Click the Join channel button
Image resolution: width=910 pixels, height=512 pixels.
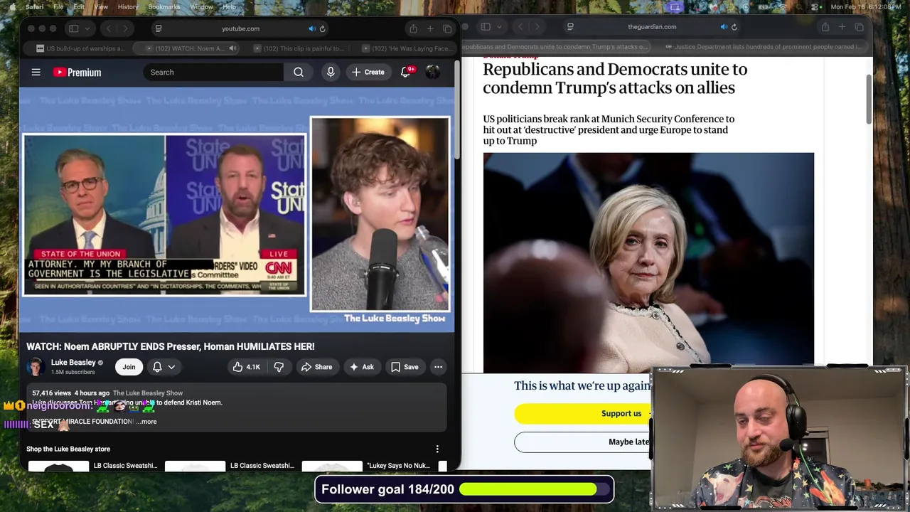pyautogui.click(x=129, y=367)
